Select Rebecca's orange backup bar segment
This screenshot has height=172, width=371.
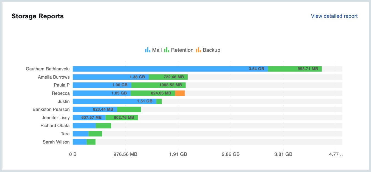pyautogui.click(x=180, y=93)
